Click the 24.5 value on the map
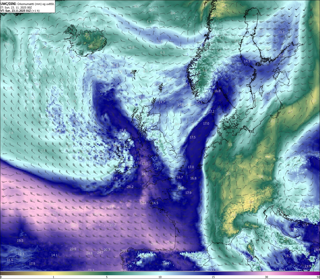Screen dimensions: 320x279 click(145, 174)
